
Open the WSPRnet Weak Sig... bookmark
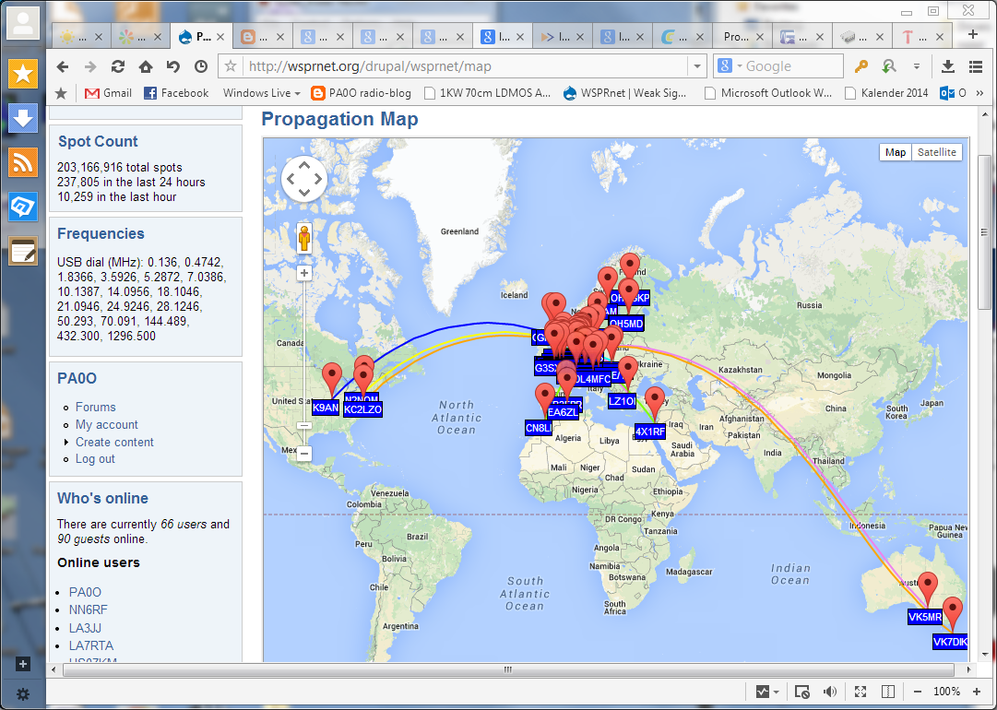[x=625, y=93]
